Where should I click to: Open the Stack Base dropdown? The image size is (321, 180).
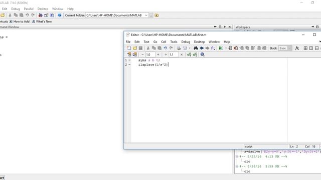285,48
